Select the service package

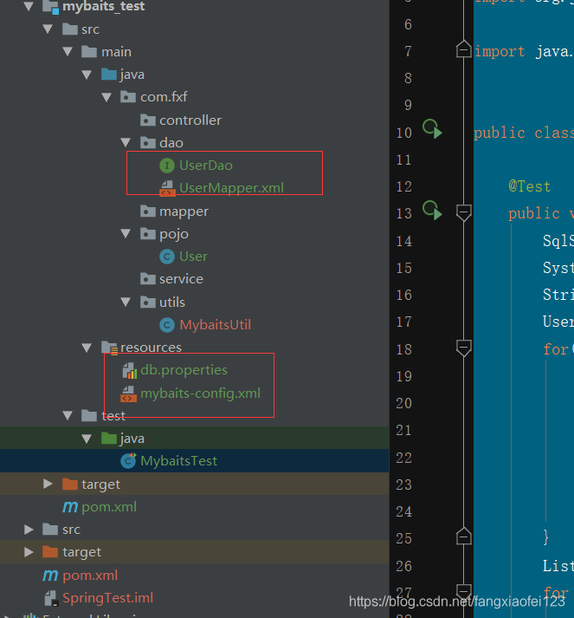tap(181, 279)
